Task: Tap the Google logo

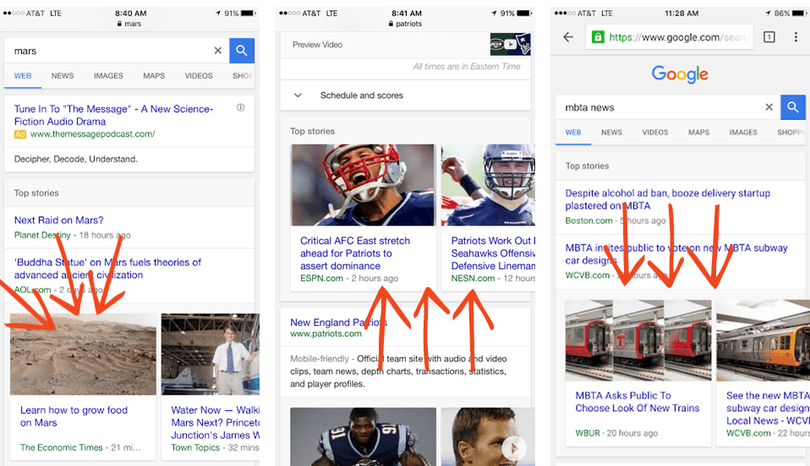Action: pyautogui.click(x=680, y=74)
